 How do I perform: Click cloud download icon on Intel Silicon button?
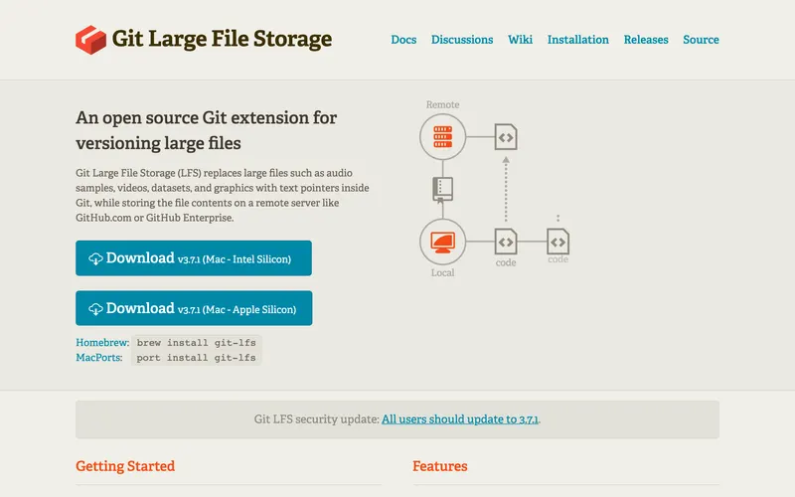pyautogui.click(x=95, y=258)
